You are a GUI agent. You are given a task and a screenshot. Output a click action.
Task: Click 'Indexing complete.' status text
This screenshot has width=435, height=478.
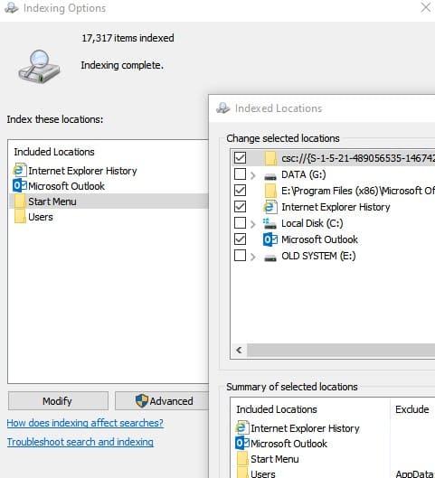122,65
